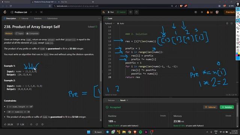Toggle the eye visibility annotation icon
This screenshot has height=135, width=240.
[x=238, y=9]
